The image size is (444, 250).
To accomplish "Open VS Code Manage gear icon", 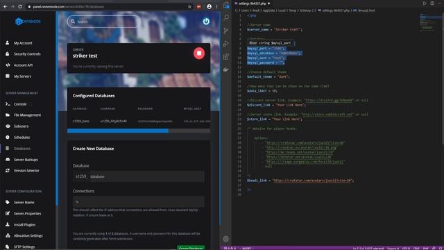I will [226, 239].
